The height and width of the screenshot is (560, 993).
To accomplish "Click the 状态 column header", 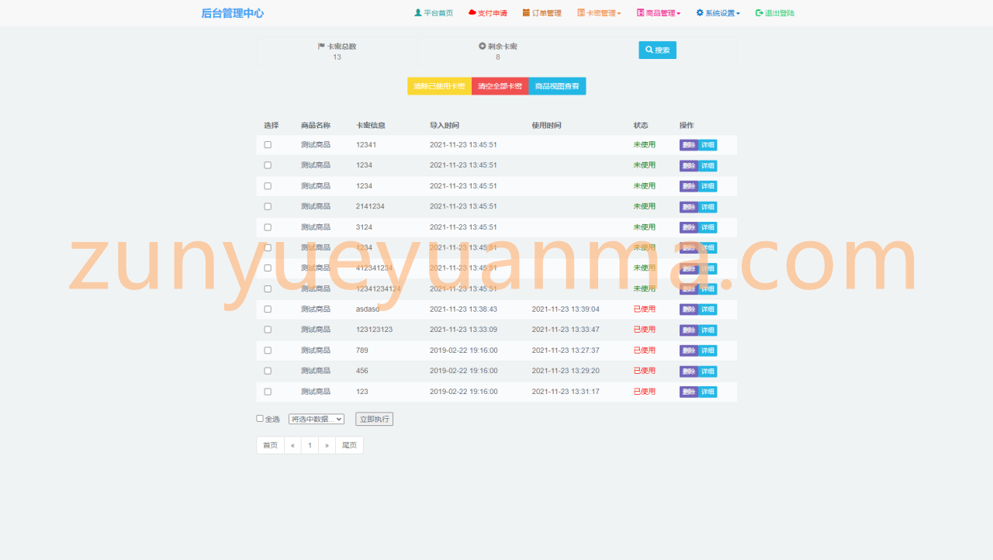I will [x=641, y=125].
